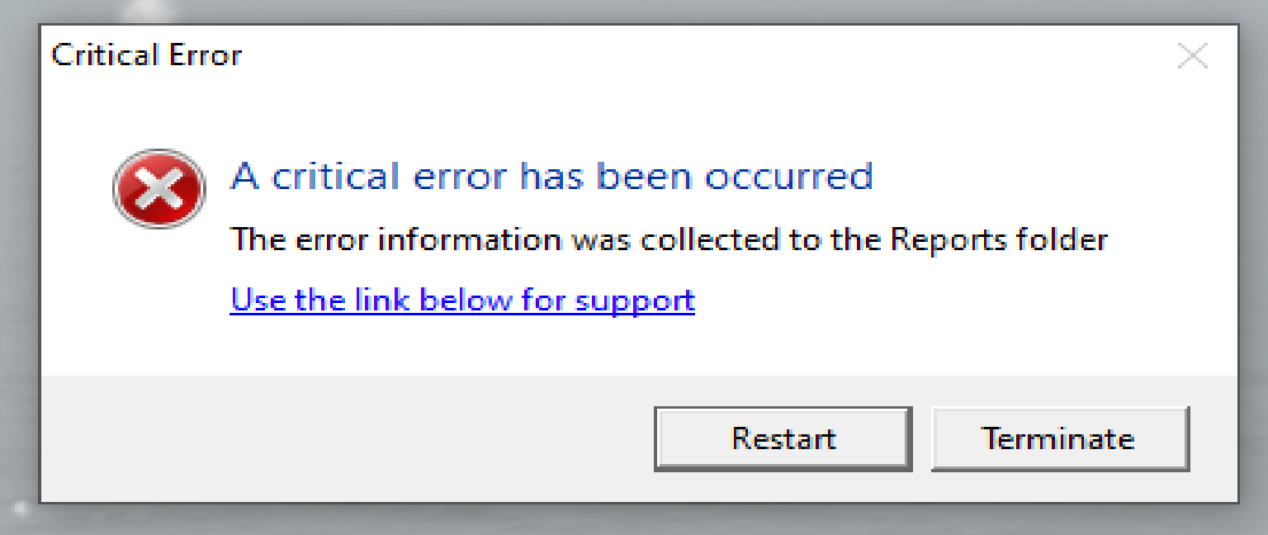Image resolution: width=1268 pixels, height=535 pixels.
Task: Restart the application after the critical error
Action: coord(783,438)
